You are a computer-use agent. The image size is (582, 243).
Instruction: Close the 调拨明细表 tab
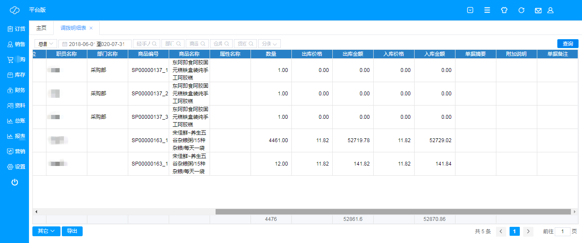click(x=91, y=28)
